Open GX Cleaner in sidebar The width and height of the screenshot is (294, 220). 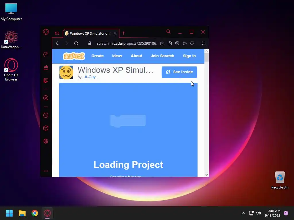click(x=46, y=68)
